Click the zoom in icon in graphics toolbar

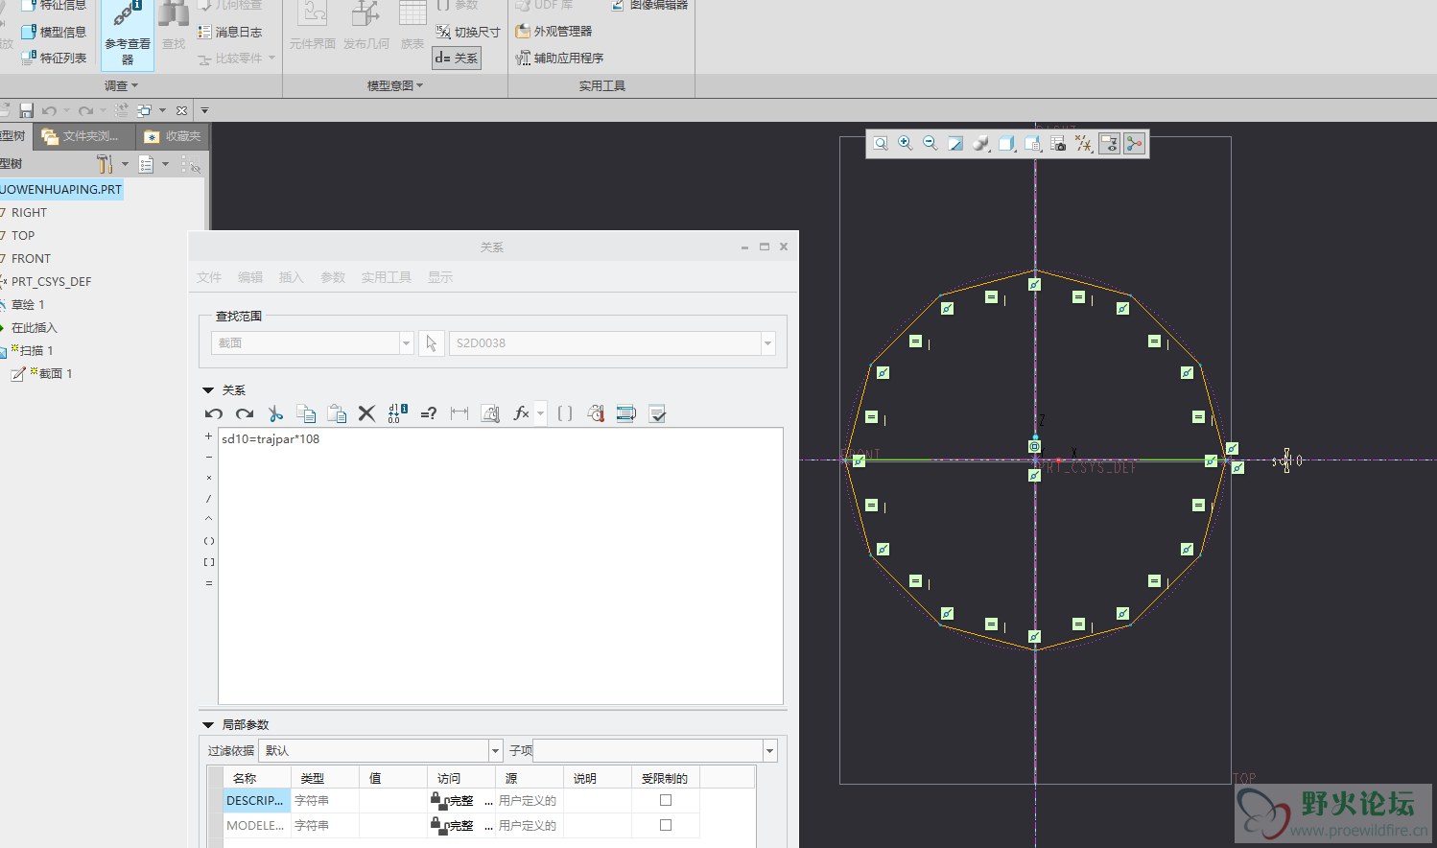click(906, 144)
